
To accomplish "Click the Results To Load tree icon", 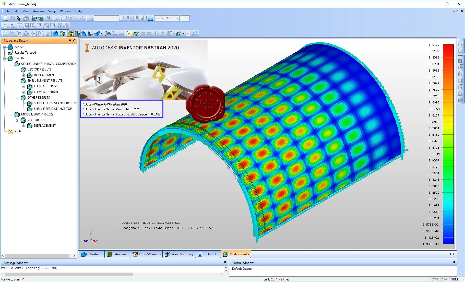I will tap(11, 53).
